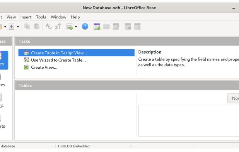Switch to Reports in database sidebar
Image resolution: width=239 pixels, height=152 pixels.
pos(2,122)
